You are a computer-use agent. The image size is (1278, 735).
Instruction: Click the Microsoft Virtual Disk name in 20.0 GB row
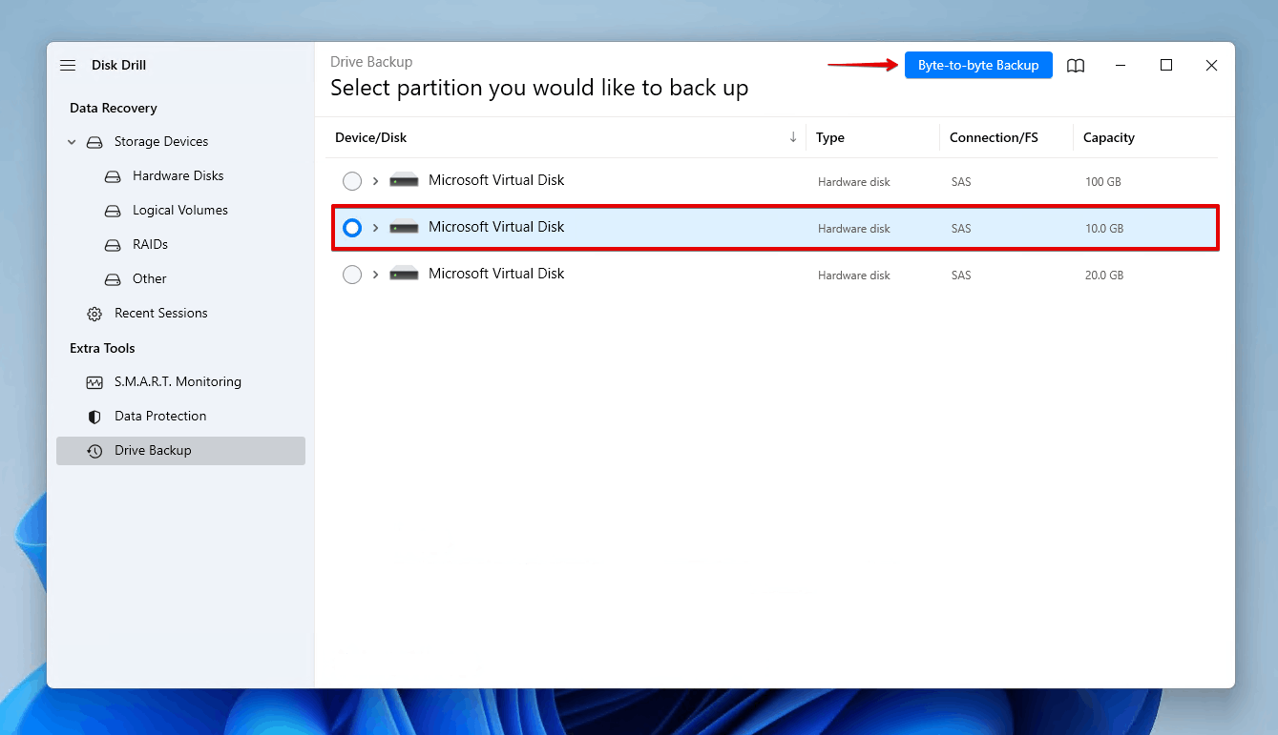496,273
